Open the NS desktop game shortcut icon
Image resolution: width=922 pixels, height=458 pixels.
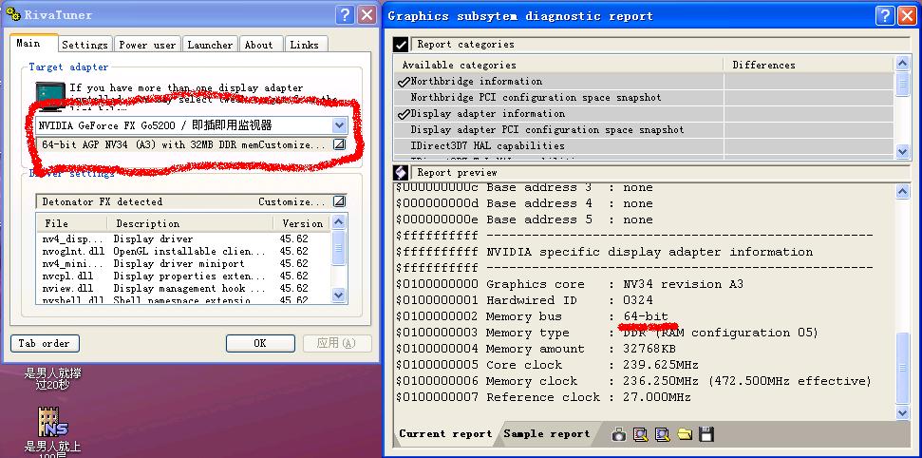pyautogui.click(x=52, y=422)
